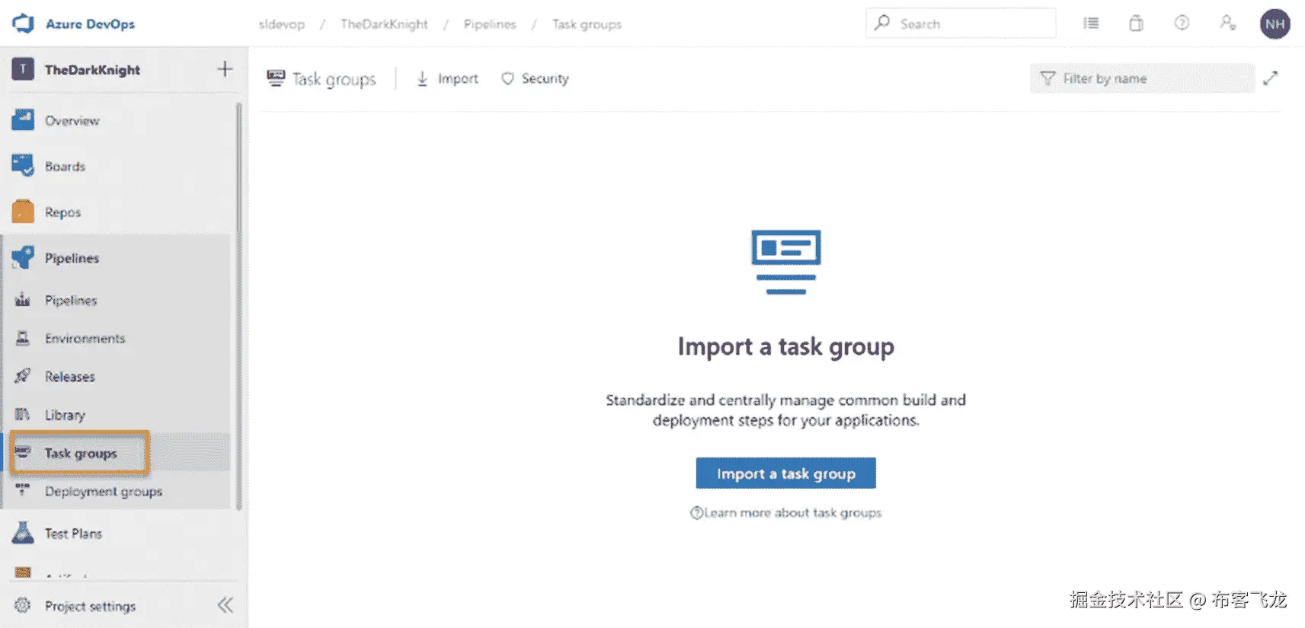This screenshot has height=628, width=1305.
Task: Click the Test Plans label in sidebar
Action: [73, 534]
